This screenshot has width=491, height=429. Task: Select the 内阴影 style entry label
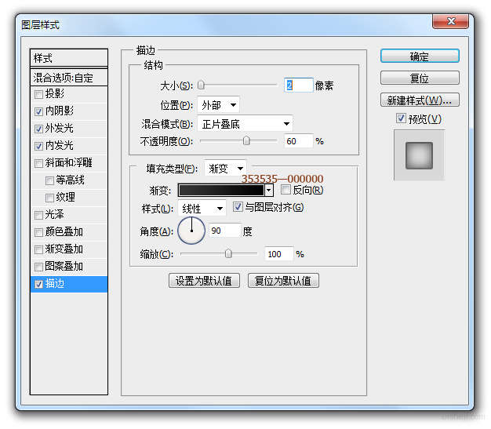click(60, 111)
